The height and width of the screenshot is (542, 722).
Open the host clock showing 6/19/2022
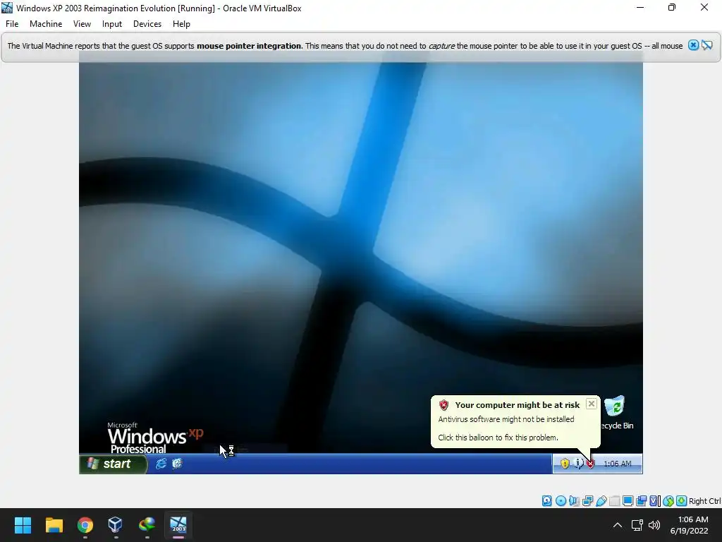pyautogui.click(x=690, y=525)
